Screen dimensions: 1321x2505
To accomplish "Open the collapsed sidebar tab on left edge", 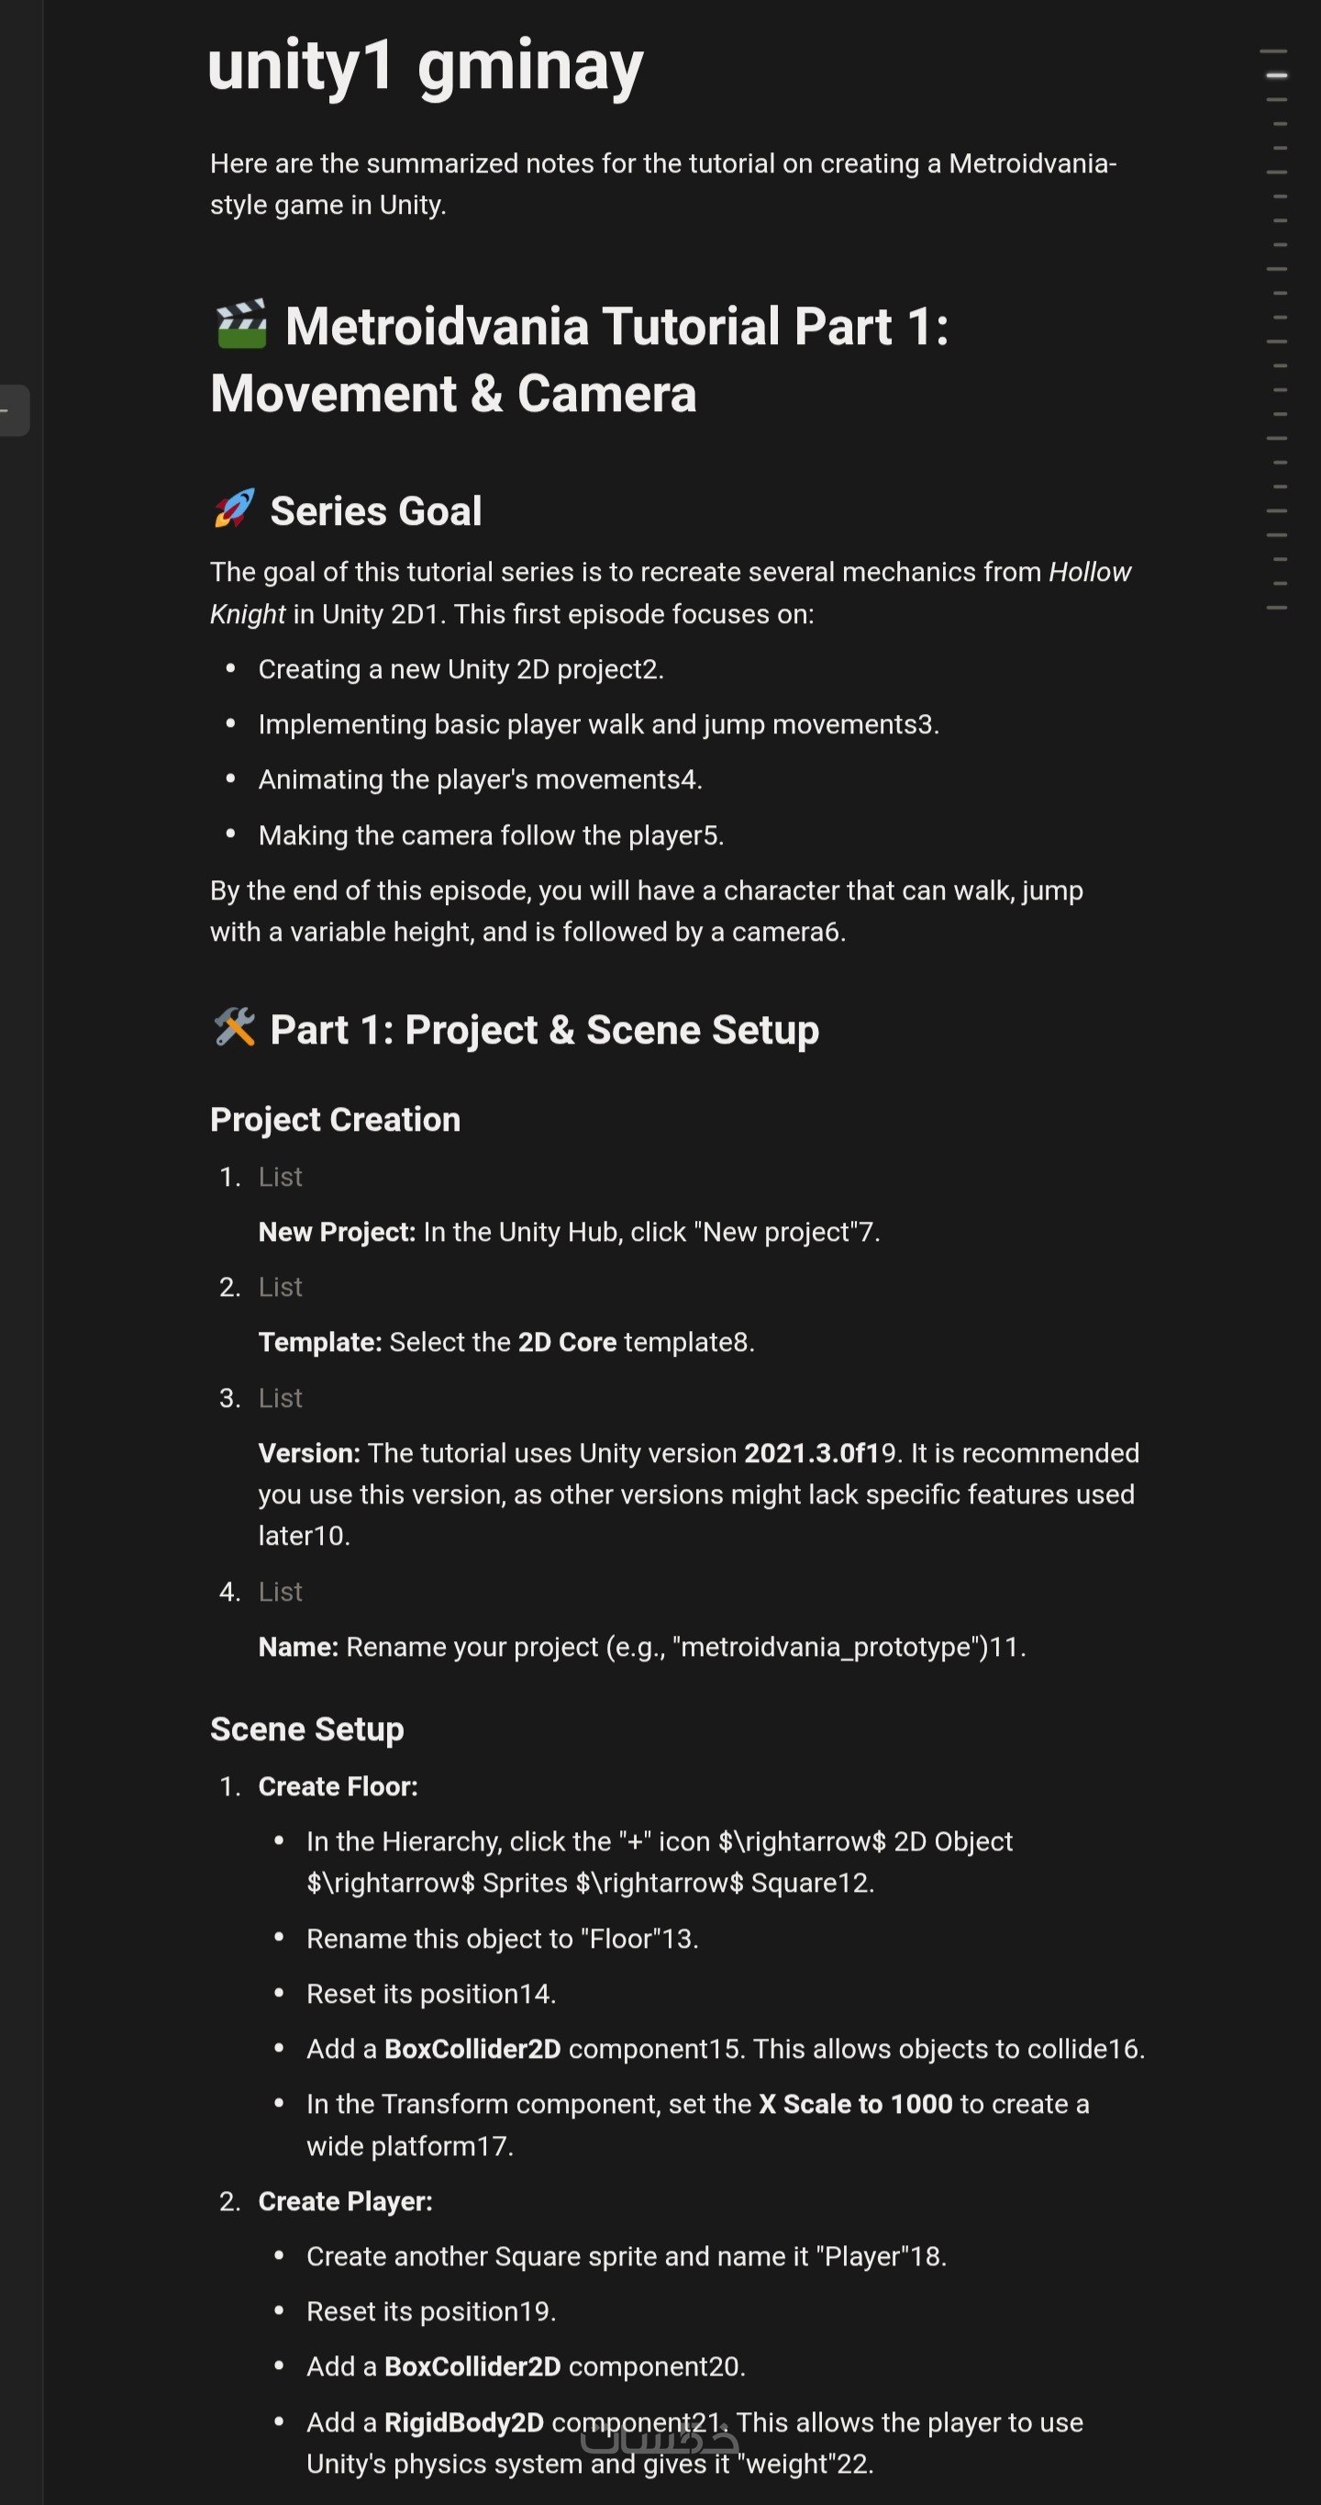I will [14, 410].
